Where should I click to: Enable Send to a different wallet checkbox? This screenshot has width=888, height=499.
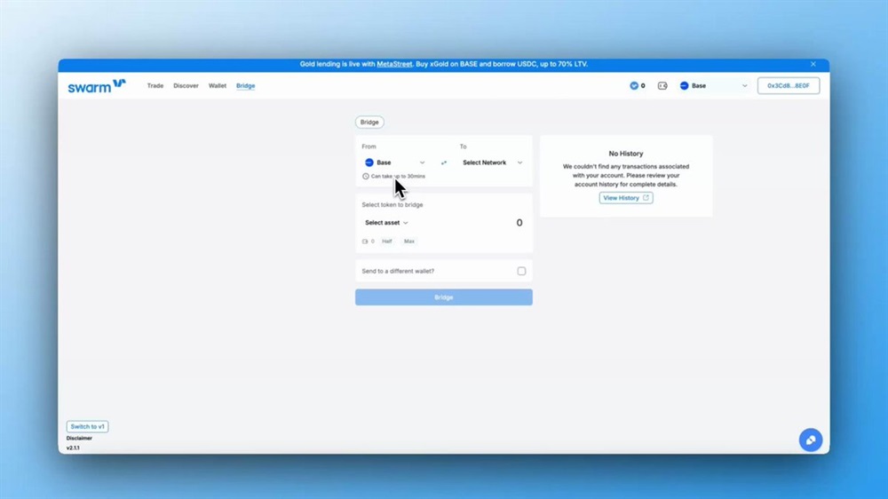coord(521,271)
